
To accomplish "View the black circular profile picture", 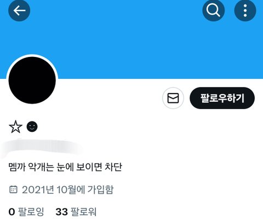I will [x=32, y=80].
